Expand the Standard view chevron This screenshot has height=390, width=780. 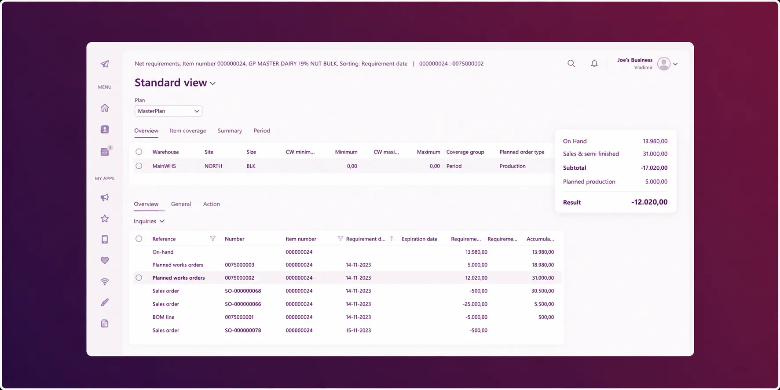(213, 84)
